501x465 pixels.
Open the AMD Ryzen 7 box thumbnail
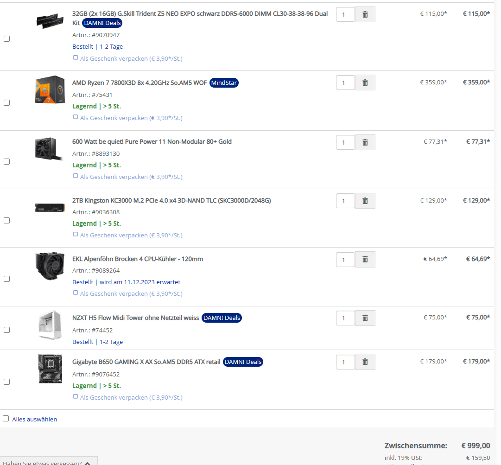coord(50,89)
